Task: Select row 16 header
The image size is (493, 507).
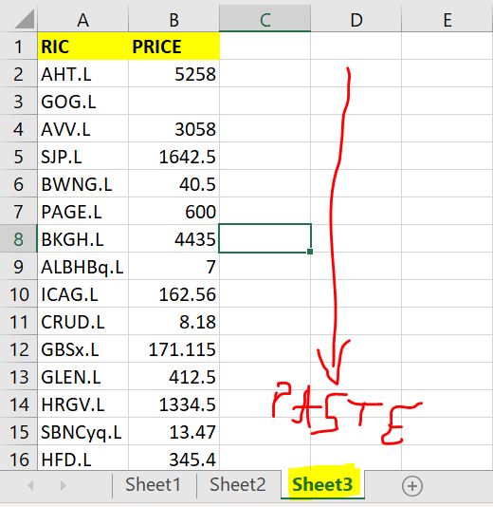Action: click(18, 459)
